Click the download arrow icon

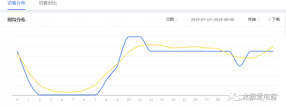pyautogui.click(x=269, y=19)
